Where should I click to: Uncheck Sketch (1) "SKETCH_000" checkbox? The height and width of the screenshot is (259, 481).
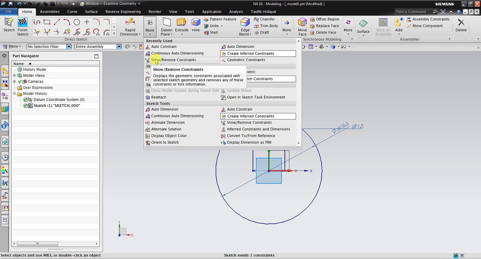(x=26, y=106)
